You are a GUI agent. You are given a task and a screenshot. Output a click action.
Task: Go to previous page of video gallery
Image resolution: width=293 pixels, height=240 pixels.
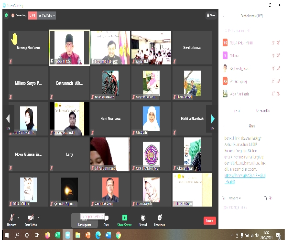pyautogui.click(x=8, y=119)
